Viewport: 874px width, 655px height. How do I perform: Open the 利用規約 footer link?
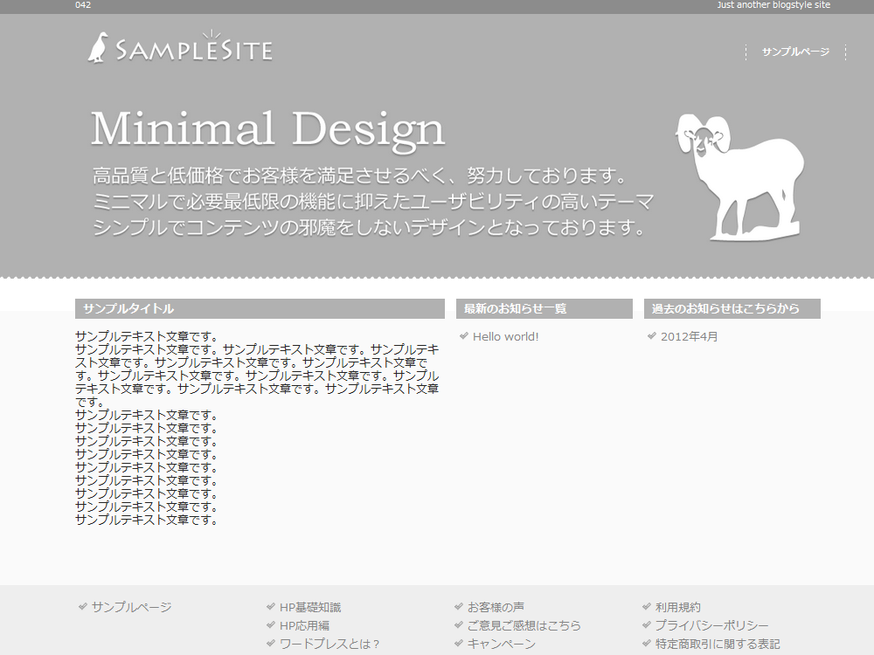(678, 607)
